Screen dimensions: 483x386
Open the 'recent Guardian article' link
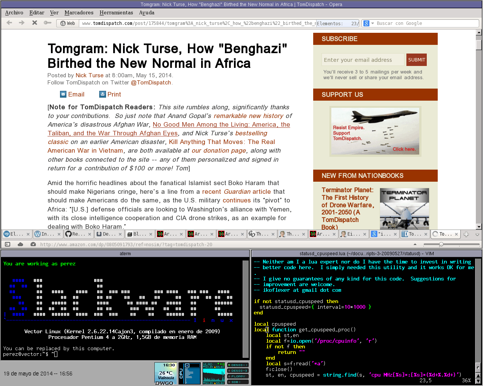pyautogui.click(x=237, y=191)
